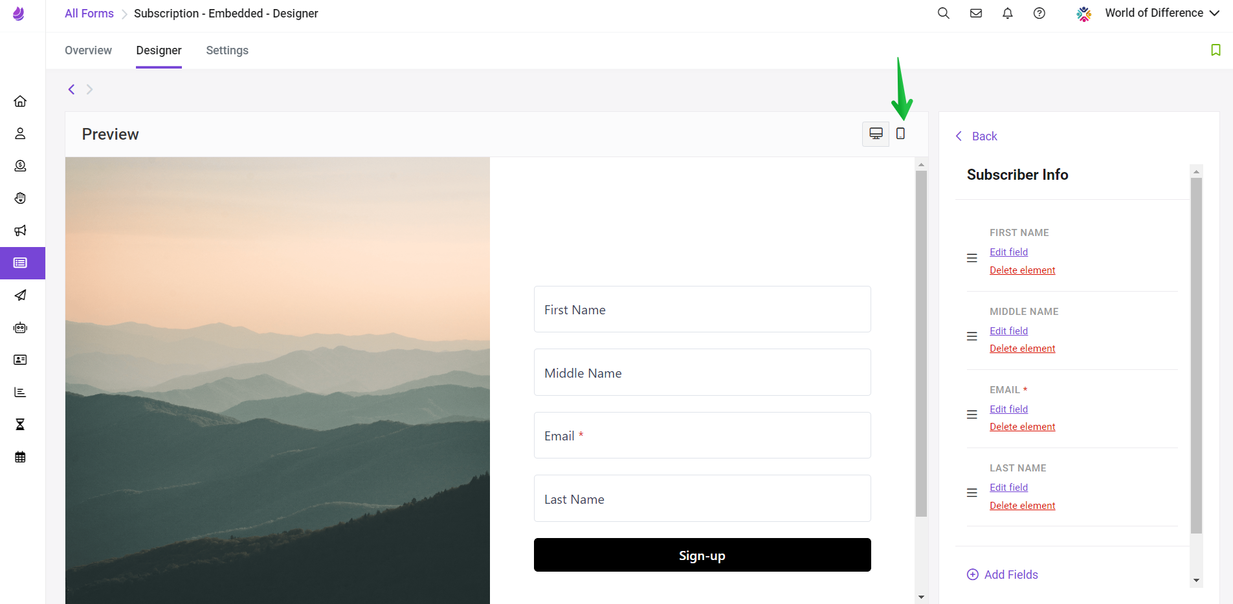
Task: Open the search icon in top bar
Action: [x=944, y=13]
